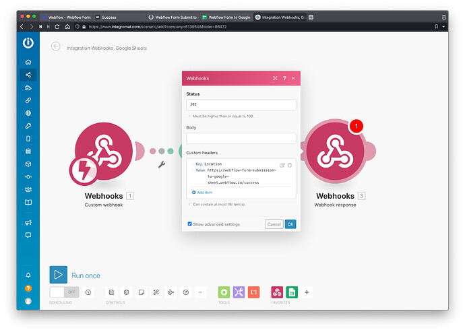
Task: Open more controls ellipsis
Action: click(x=200, y=292)
